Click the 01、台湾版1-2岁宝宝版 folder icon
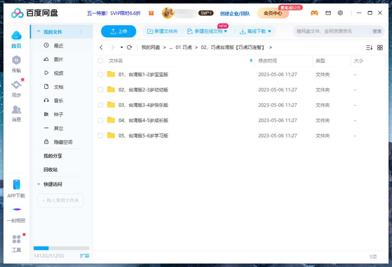 [111, 74]
